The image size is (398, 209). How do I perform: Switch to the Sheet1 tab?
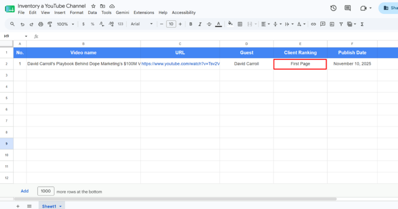[x=52, y=206]
